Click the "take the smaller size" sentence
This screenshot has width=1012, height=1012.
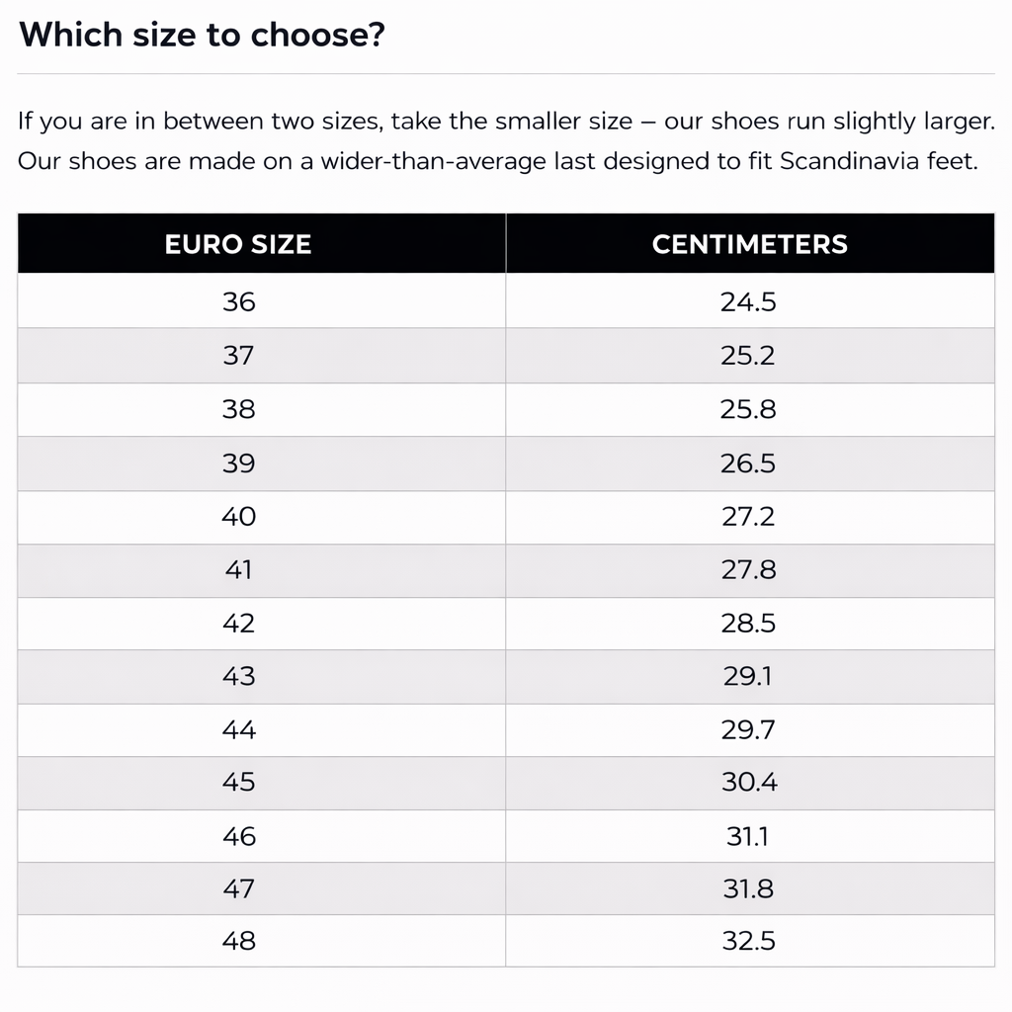click(x=506, y=122)
